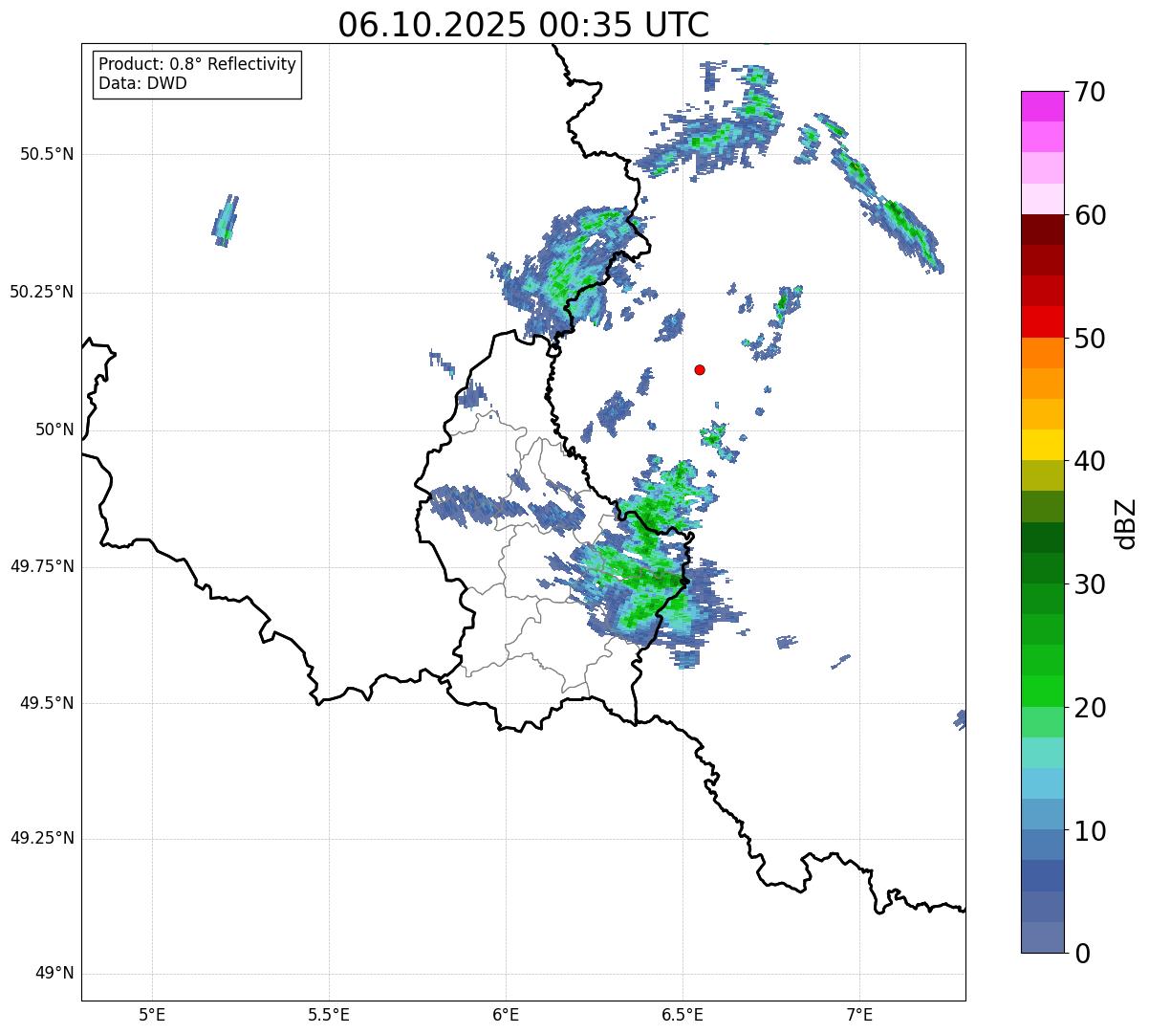Click the 7°E longitude label
This screenshot has height=1034, width=1149.
pos(859,1015)
